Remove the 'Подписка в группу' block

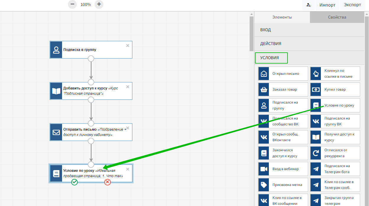click(x=128, y=46)
